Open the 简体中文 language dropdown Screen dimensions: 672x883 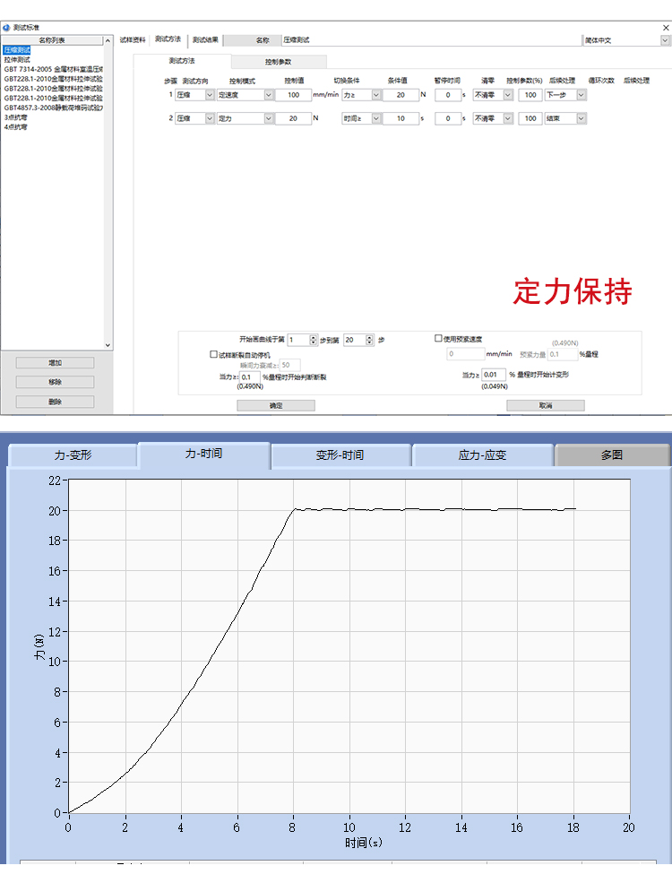click(664, 40)
